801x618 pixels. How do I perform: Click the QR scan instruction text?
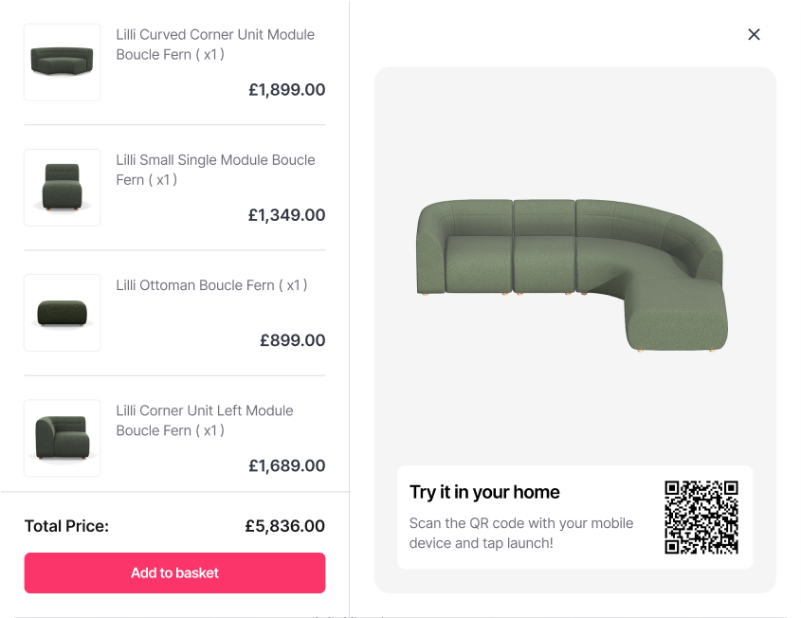pos(520,534)
